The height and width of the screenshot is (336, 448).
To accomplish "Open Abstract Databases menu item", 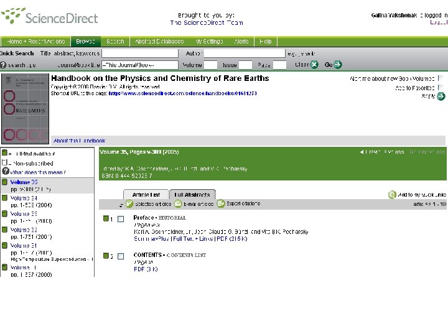I will (159, 42).
